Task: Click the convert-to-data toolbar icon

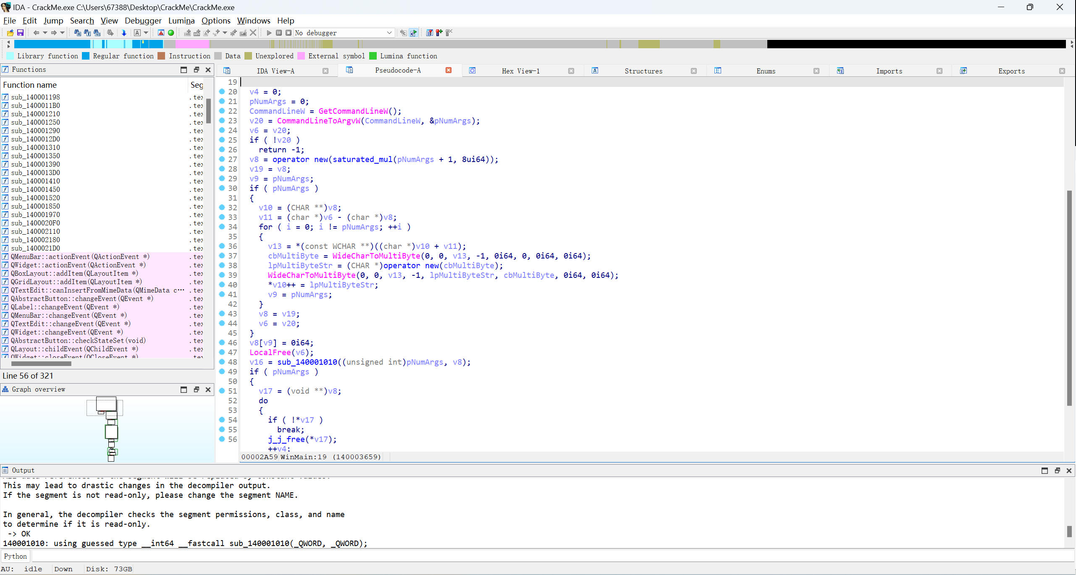Action: click(197, 33)
